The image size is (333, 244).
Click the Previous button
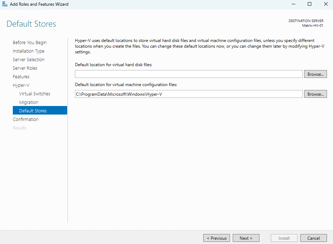216,238
